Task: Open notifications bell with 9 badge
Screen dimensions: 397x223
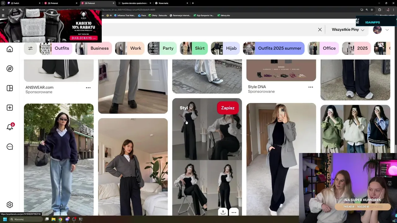Action: 10,127
